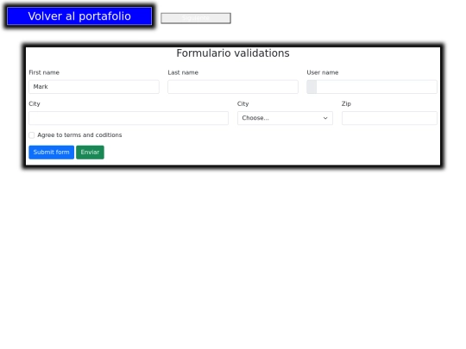This screenshot has width=466, height=349.
Task: Click the faded Siguiente button
Action: (196, 18)
